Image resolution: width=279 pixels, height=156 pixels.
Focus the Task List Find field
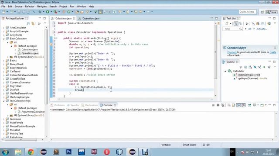232,29
